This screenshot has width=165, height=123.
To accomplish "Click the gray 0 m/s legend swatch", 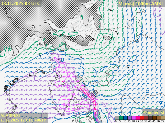I will [117, 118].
